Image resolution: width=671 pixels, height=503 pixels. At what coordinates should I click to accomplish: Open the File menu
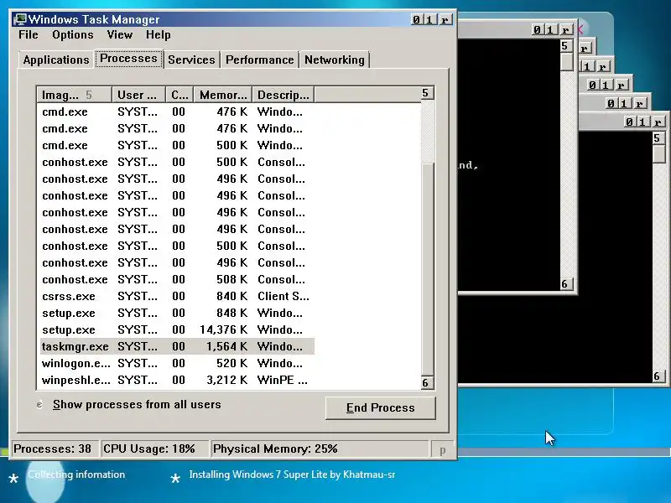tap(29, 34)
